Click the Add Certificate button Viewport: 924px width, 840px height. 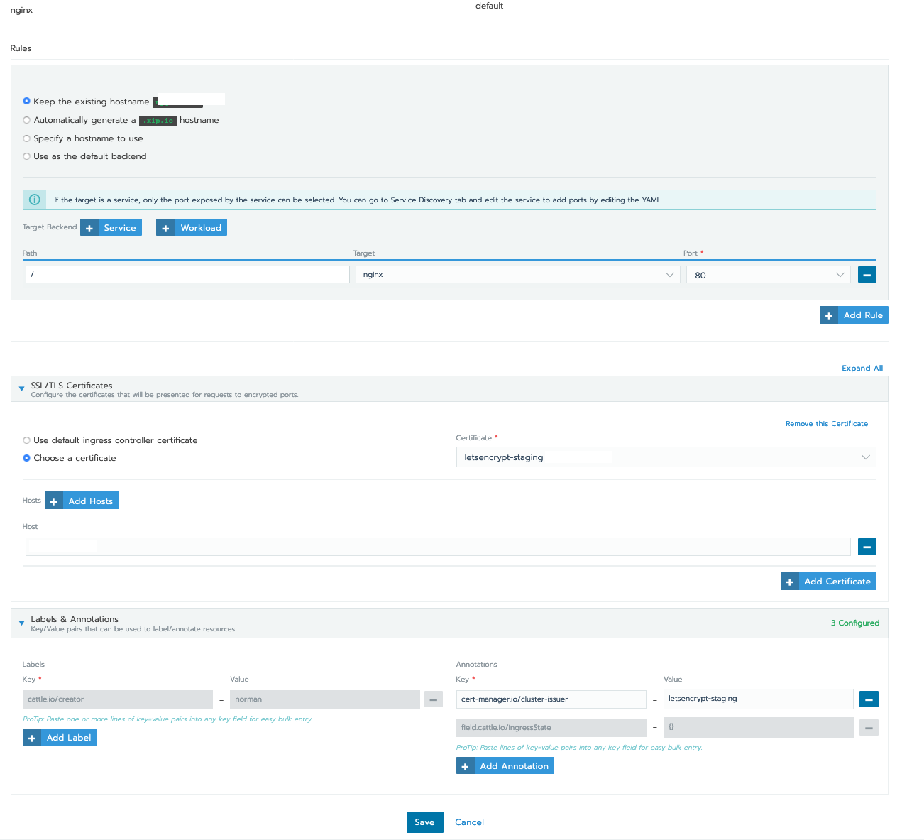[x=828, y=582]
